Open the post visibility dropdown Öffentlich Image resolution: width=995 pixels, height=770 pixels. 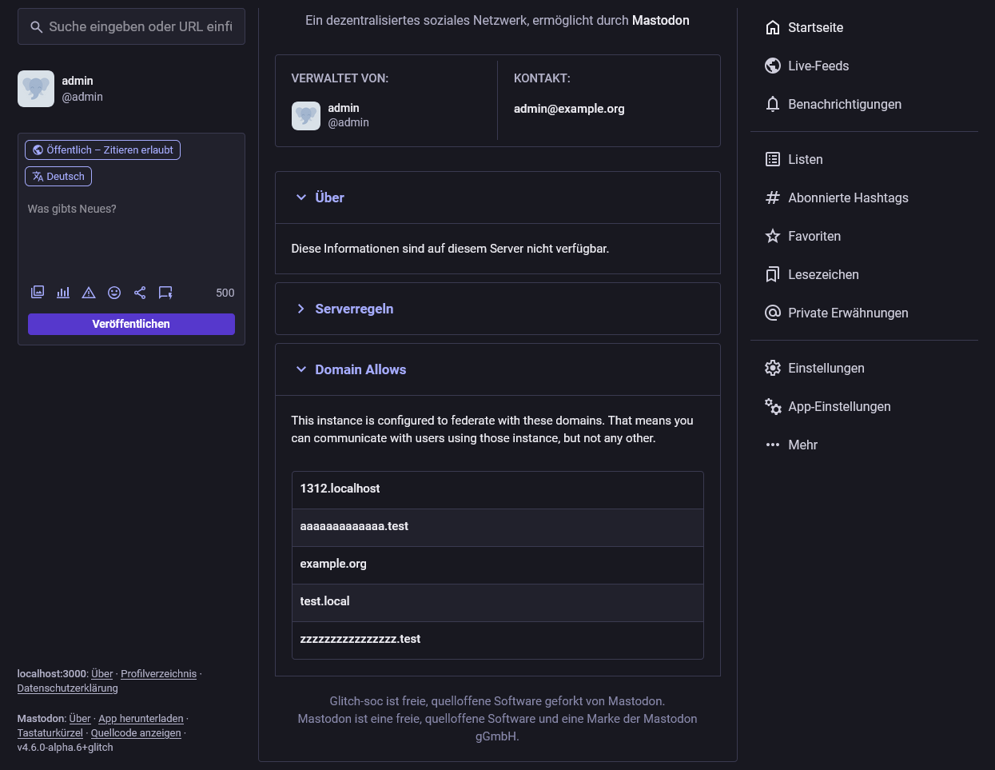102,150
